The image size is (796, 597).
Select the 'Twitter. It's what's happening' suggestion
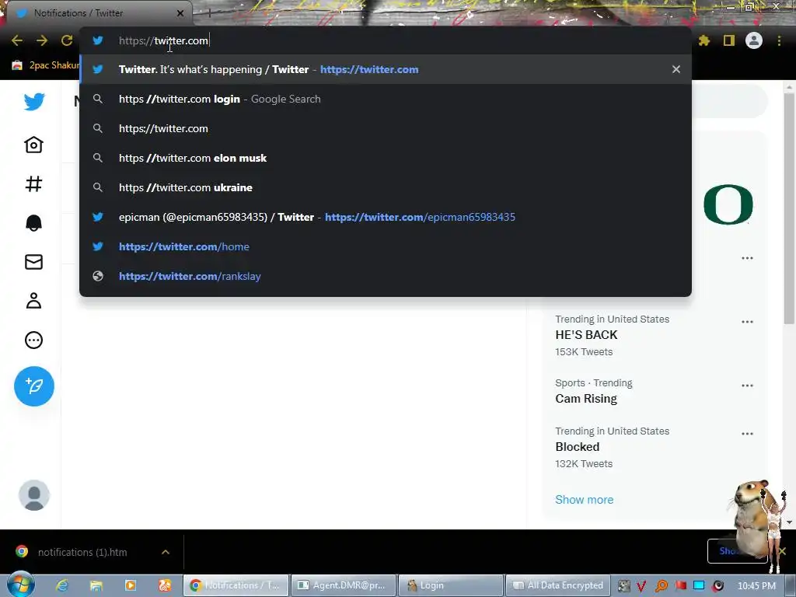coord(386,69)
